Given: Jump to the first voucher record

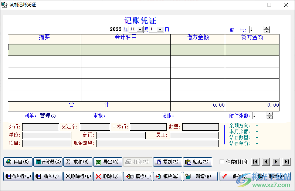Looking at the screenshot, I should point(255,162).
